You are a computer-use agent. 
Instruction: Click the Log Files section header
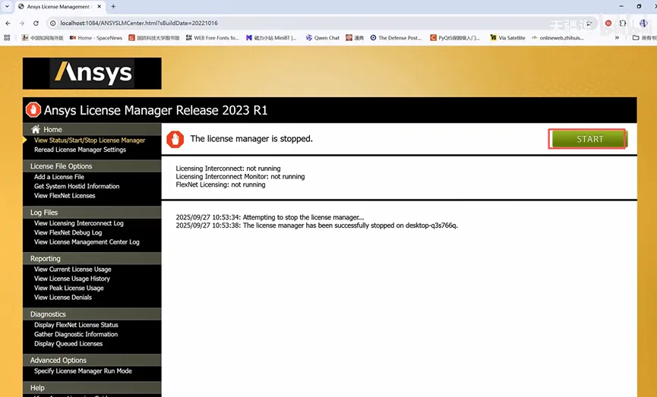coord(92,213)
